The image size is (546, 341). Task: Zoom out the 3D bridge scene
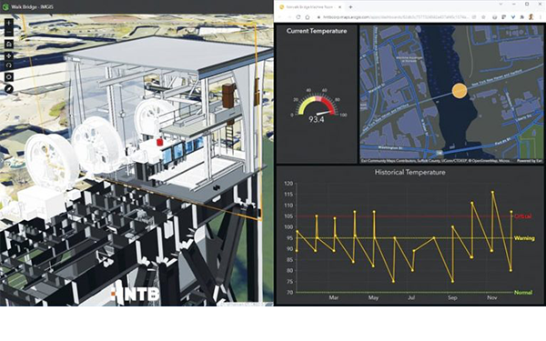[9, 32]
